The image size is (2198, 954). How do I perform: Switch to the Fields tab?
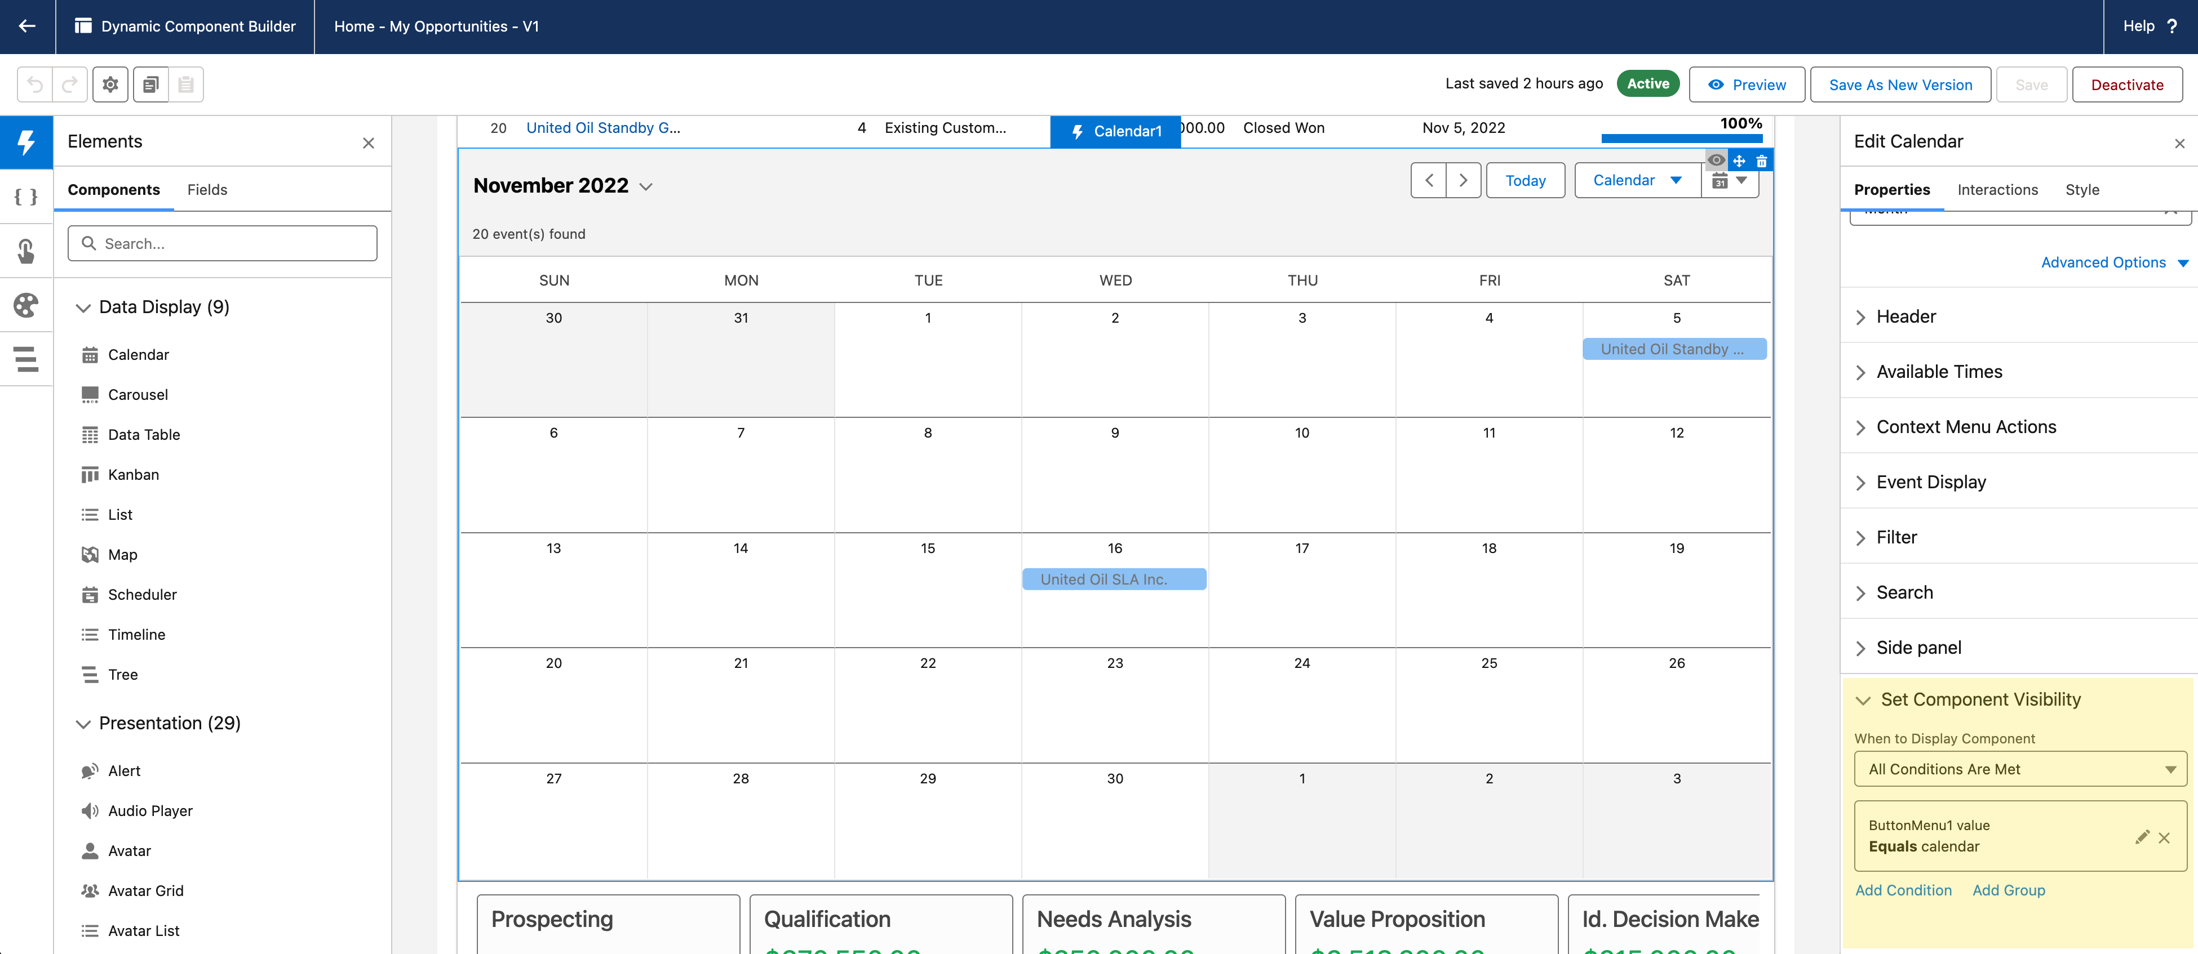(x=207, y=190)
